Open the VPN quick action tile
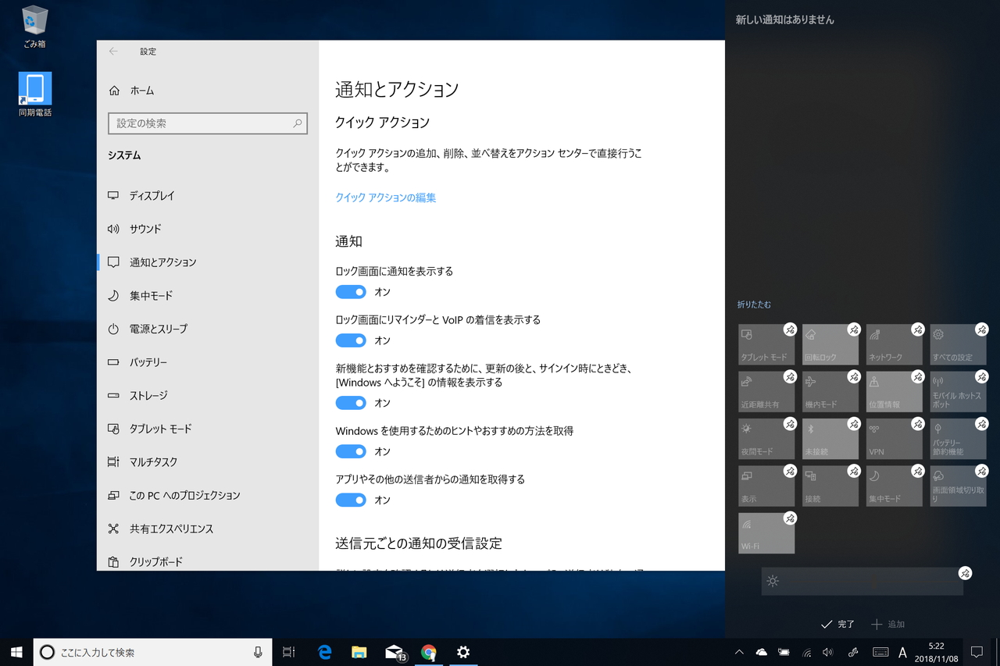 click(x=894, y=437)
